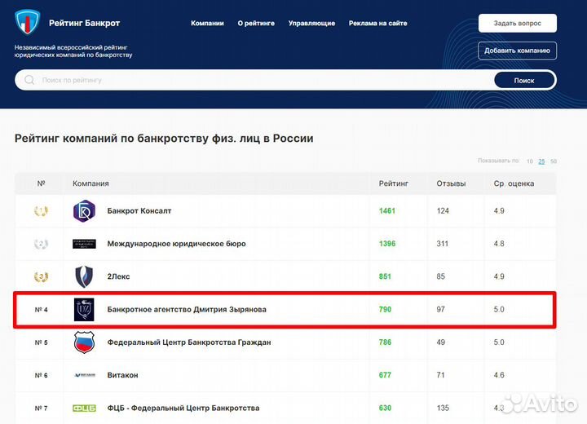This screenshot has width=587, height=424.
Task: Click the Поиск search button
Action: coord(524,80)
